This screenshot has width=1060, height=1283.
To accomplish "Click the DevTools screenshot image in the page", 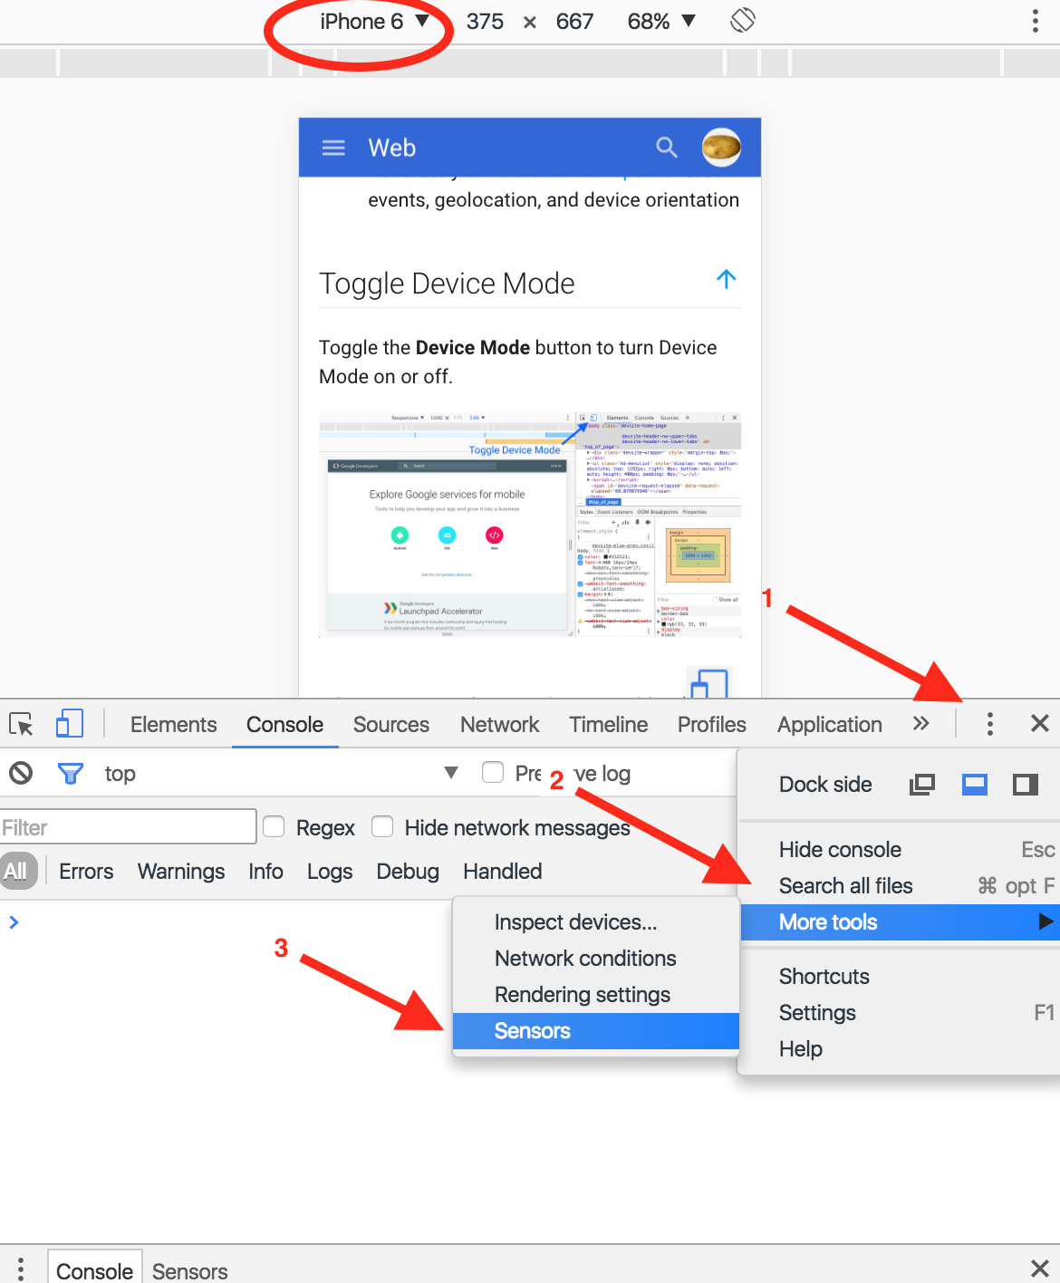I will point(530,525).
